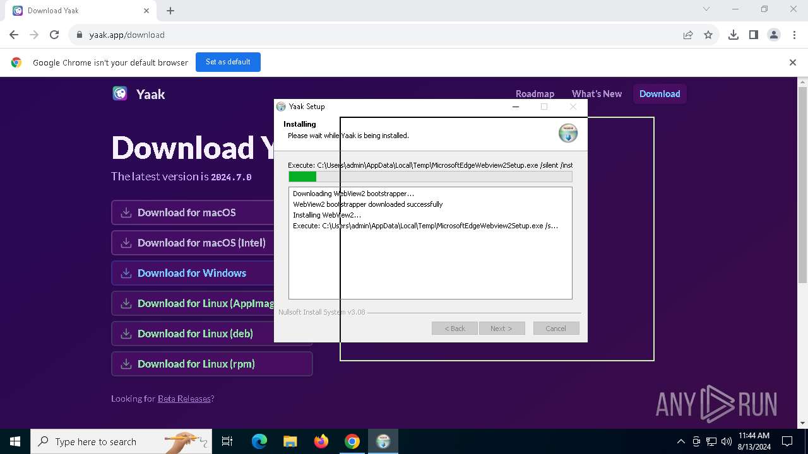This screenshot has width=808, height=454.
Task: Switch to Yaak installer taskbar icon
Action: pos(383,441)
